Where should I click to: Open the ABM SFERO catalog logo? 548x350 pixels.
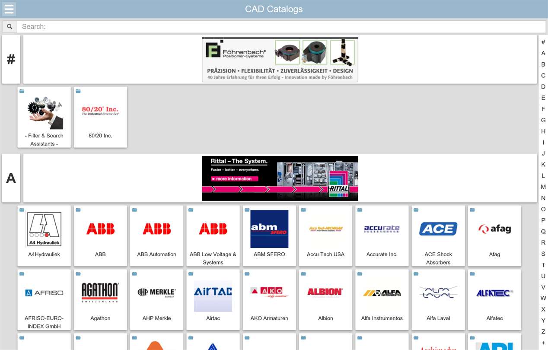[269, 229]
